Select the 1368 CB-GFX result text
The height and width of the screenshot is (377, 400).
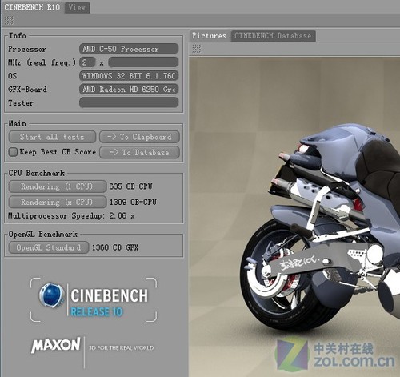[115, 247]
